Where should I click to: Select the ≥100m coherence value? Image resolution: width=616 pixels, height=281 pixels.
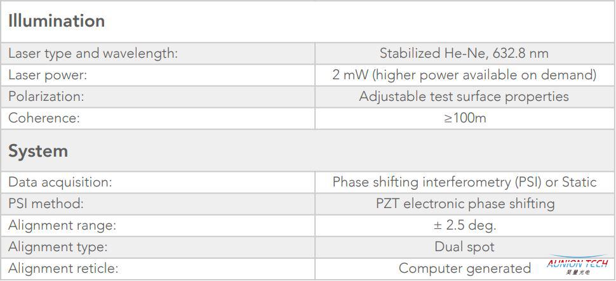click(x=465, y=118)
